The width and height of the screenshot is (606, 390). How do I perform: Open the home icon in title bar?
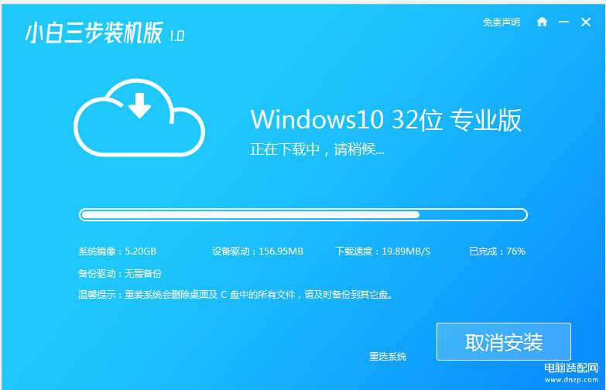(x=542, y=22)
